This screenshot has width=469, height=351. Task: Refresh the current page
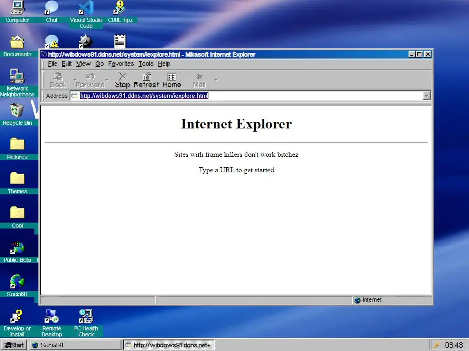pyautogui.click(x=146, y=80)
